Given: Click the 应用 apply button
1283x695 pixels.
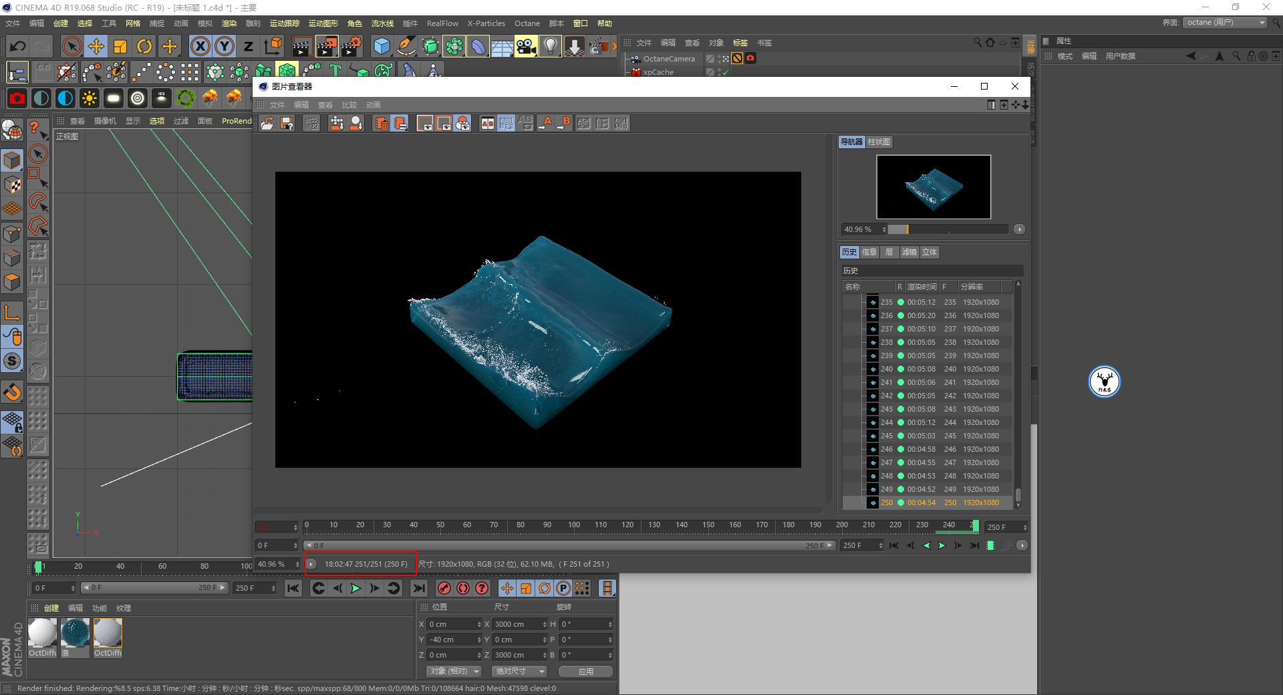Looking at the screenshot, I should coord(585,671).
